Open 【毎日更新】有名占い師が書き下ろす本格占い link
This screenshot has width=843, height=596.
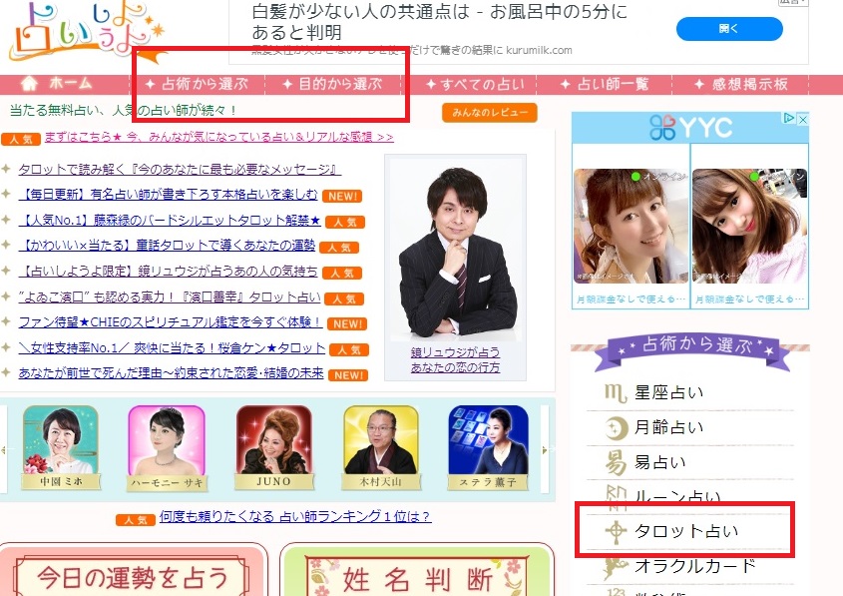[168, 195]
